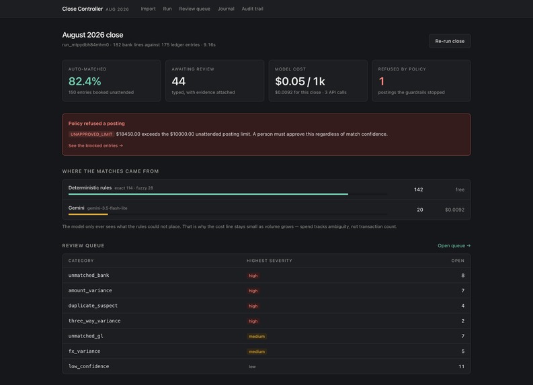Viewport: 533px width, 385px height.
Task: Click the Close Controller app title
Action: point(82,9)
